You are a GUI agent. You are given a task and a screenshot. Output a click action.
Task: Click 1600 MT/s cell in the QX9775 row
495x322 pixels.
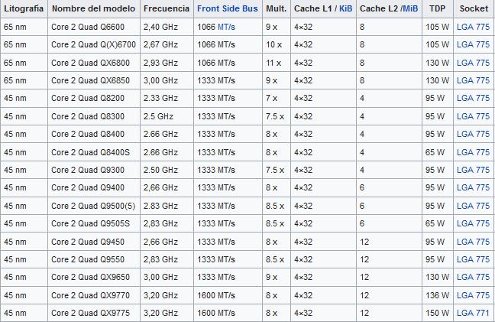point(228,313)
